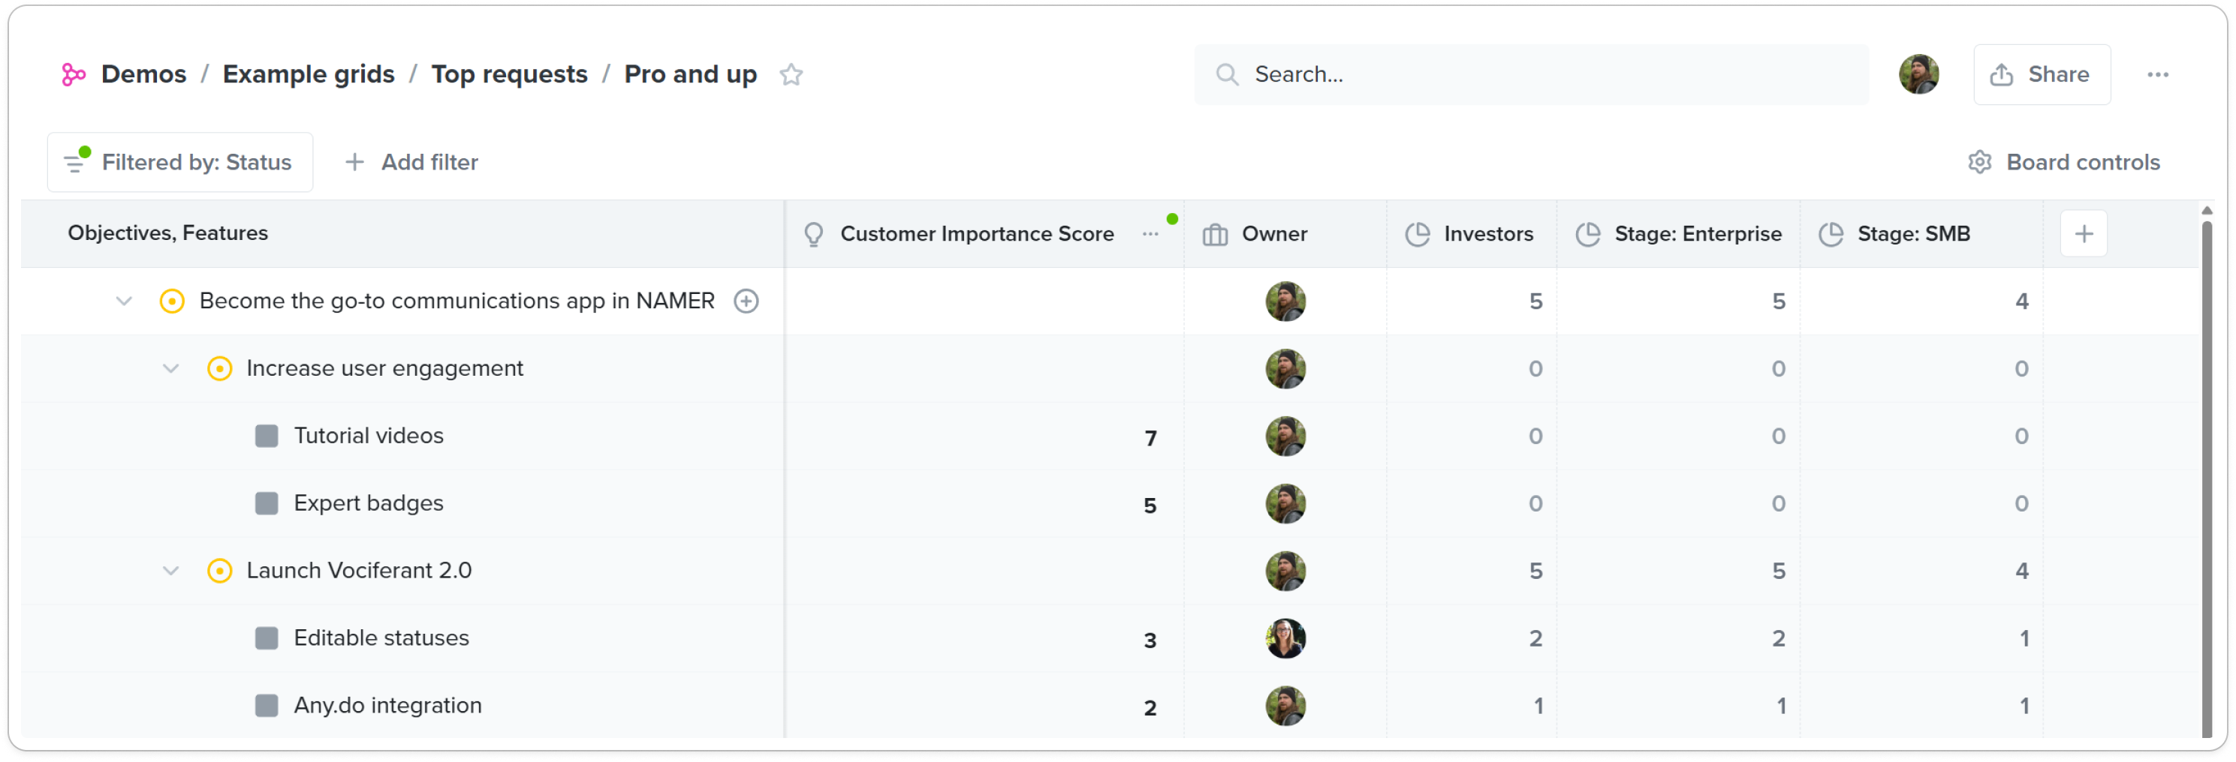Check the Any.do integration checkbox
Viewport: 2236px width, 762px height.
tap(266, 706)
